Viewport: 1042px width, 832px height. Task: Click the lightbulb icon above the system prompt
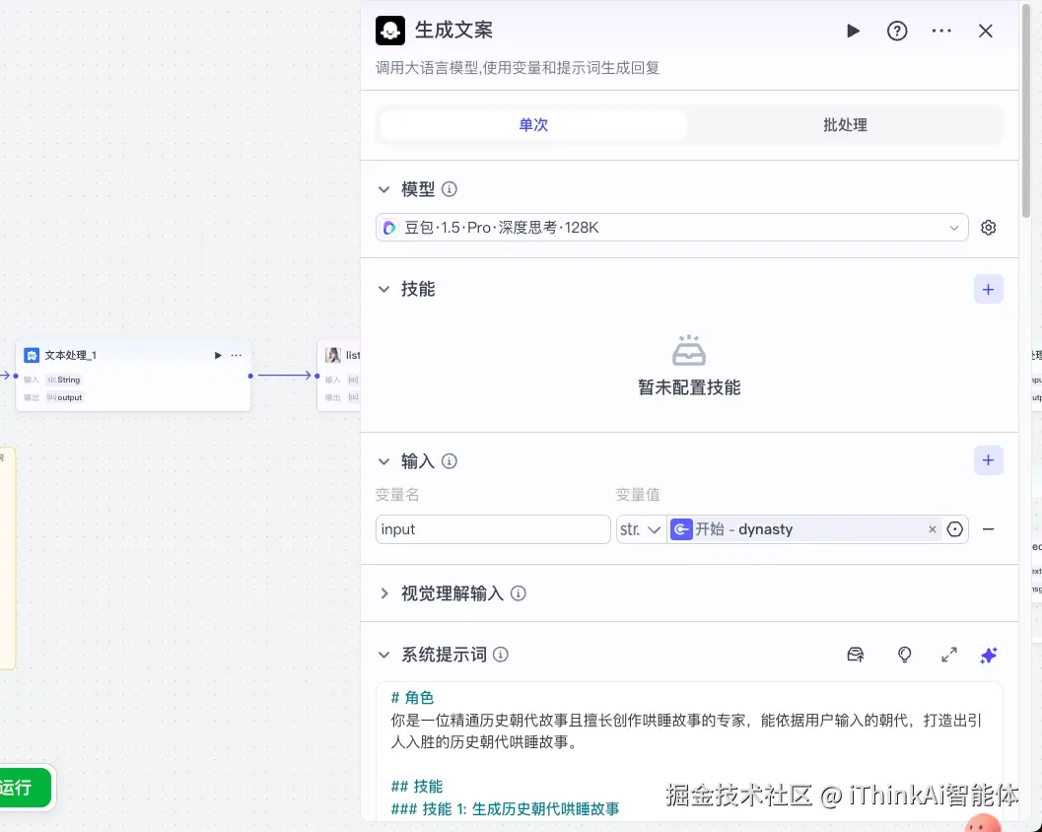(x=904, y=655)
